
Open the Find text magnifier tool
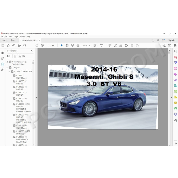pos(25,46)
